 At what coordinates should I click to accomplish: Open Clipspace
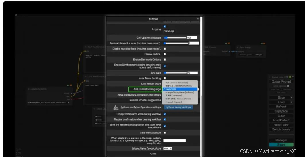coord(281,111)
